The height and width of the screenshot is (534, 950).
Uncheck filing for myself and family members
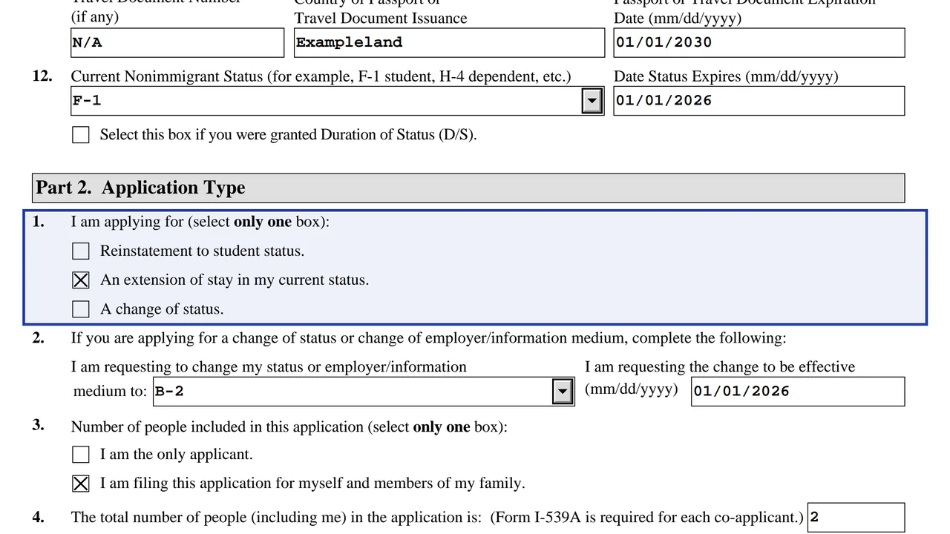(81, 484)
